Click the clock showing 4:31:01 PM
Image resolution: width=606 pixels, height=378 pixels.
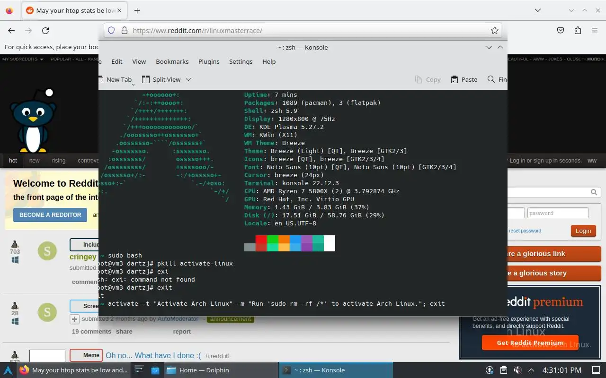pos(561,370)
